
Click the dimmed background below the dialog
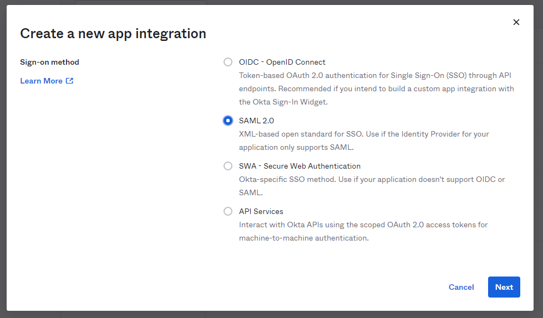(x=272, y=315)
